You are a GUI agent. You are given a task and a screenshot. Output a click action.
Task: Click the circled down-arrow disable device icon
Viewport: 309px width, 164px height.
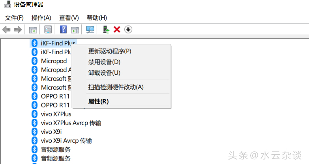coord(128,29)
